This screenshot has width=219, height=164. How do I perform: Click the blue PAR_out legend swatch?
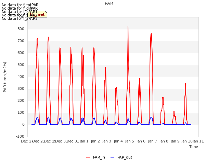coord(113,158)
